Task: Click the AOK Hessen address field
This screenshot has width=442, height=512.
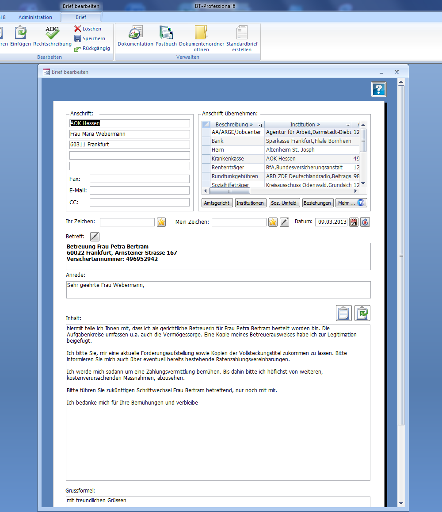Action: [x=130, y=123]
